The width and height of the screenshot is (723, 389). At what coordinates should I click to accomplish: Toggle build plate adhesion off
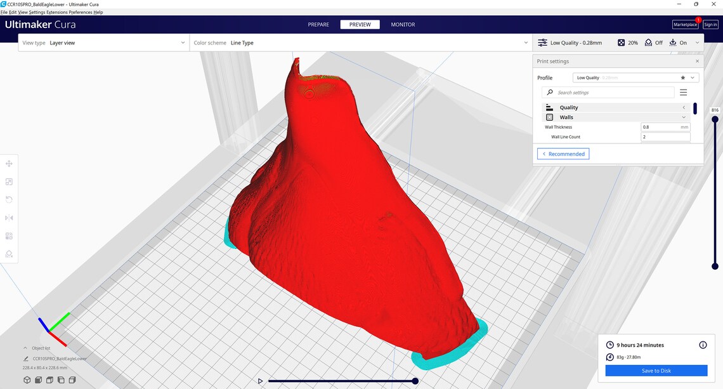click(x=679, y=43)
